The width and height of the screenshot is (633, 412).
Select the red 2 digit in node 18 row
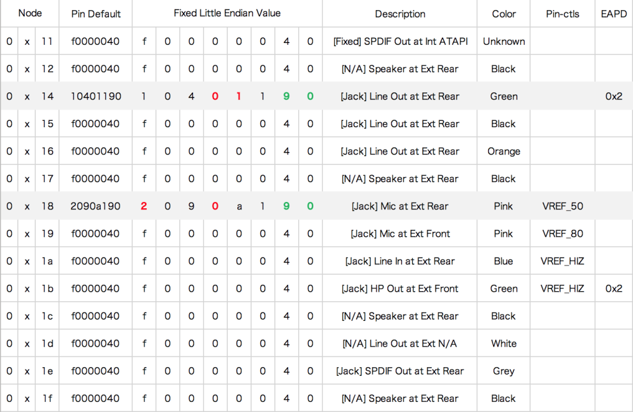pyautogui.click(x=144, y=206)
